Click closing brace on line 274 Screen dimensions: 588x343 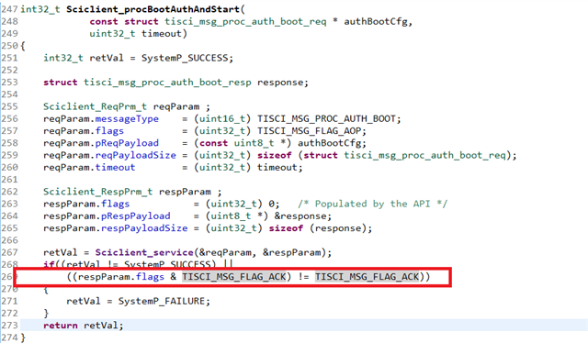pyautogui.click(x=23, y=337)
